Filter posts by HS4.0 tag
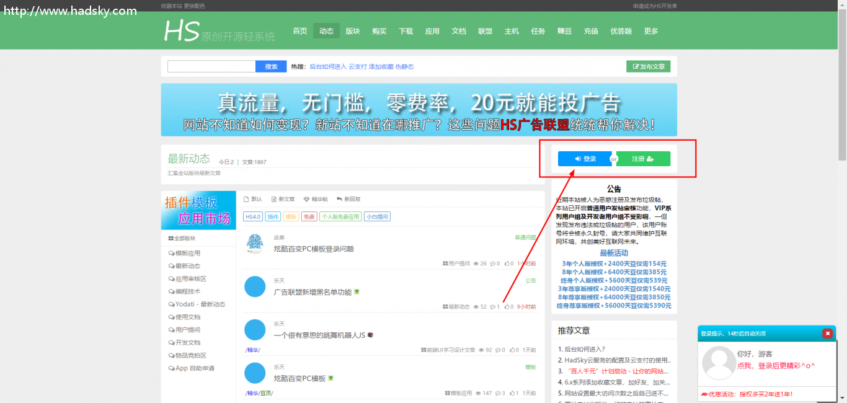This screenshot has width=847, height=403. point(253,216)
